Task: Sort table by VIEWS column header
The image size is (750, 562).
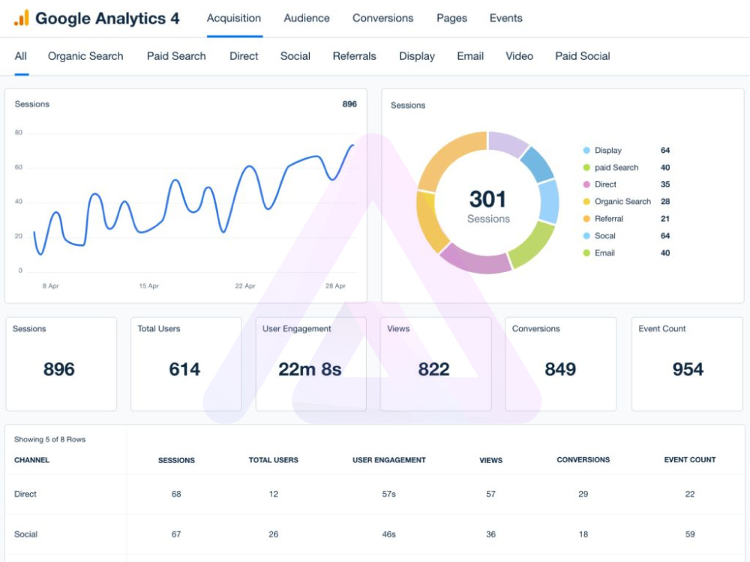Action: tap(490, 460)
